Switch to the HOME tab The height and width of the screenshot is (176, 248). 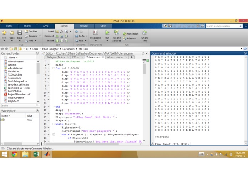point(9,26)
